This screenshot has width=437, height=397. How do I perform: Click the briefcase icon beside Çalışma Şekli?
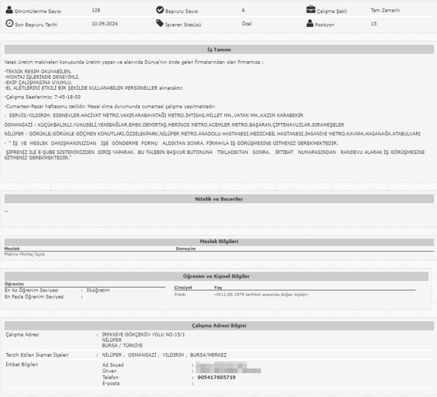tap(311, 10)
